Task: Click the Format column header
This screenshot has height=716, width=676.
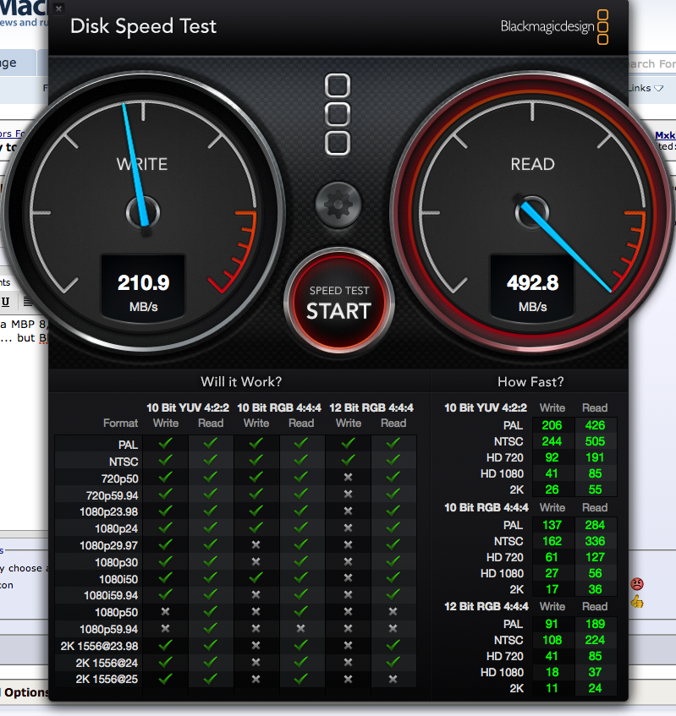Action: pos(120,424)
